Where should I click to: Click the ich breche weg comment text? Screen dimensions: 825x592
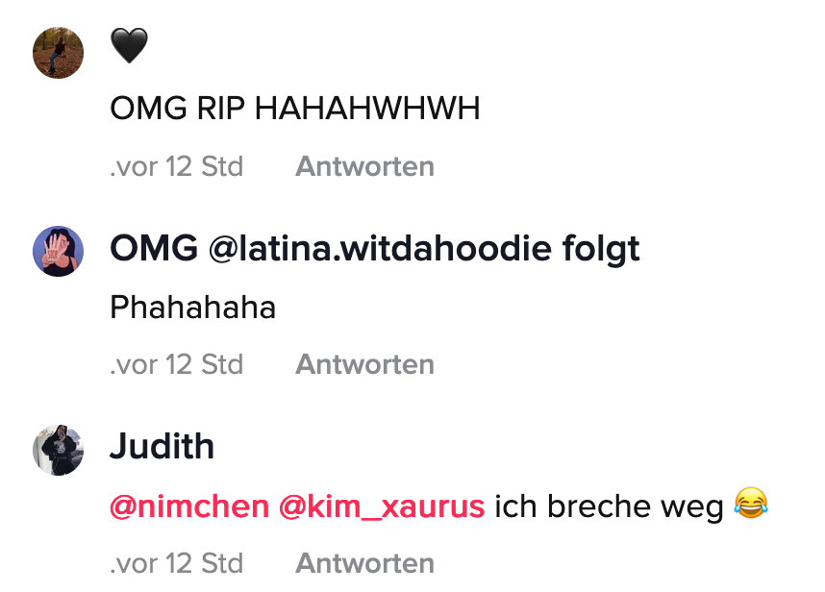coord(609,506)
